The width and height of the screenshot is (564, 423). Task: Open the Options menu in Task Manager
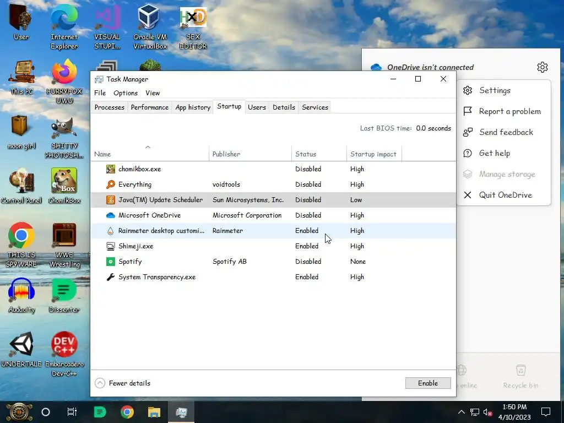click(x=126, y=93)
